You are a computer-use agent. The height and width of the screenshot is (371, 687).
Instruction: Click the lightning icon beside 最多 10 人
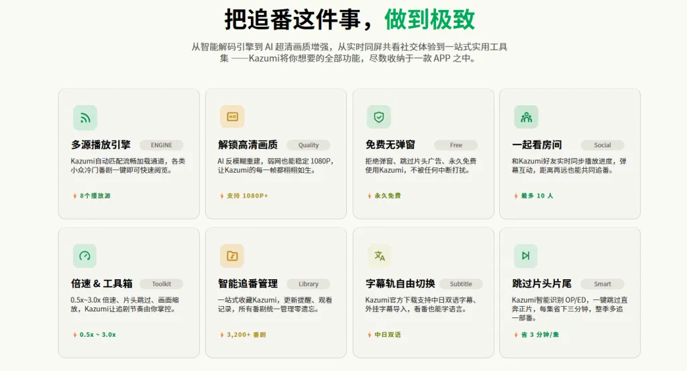point(516,196)
